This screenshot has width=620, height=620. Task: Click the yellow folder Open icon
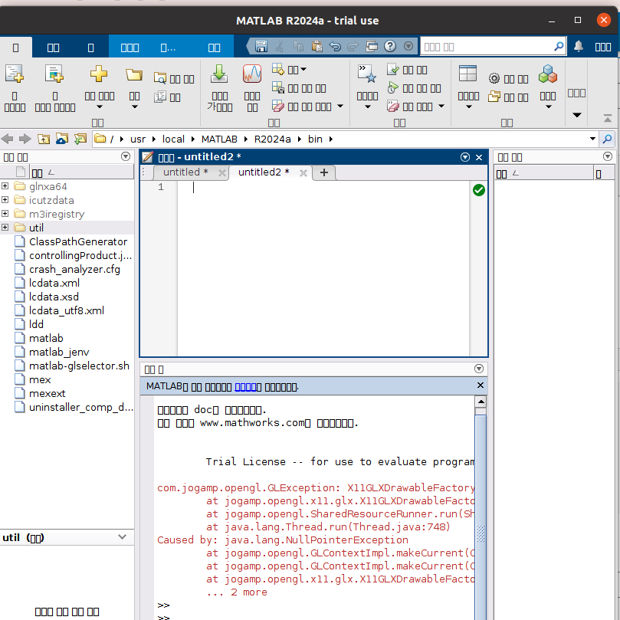coord(134,75)
